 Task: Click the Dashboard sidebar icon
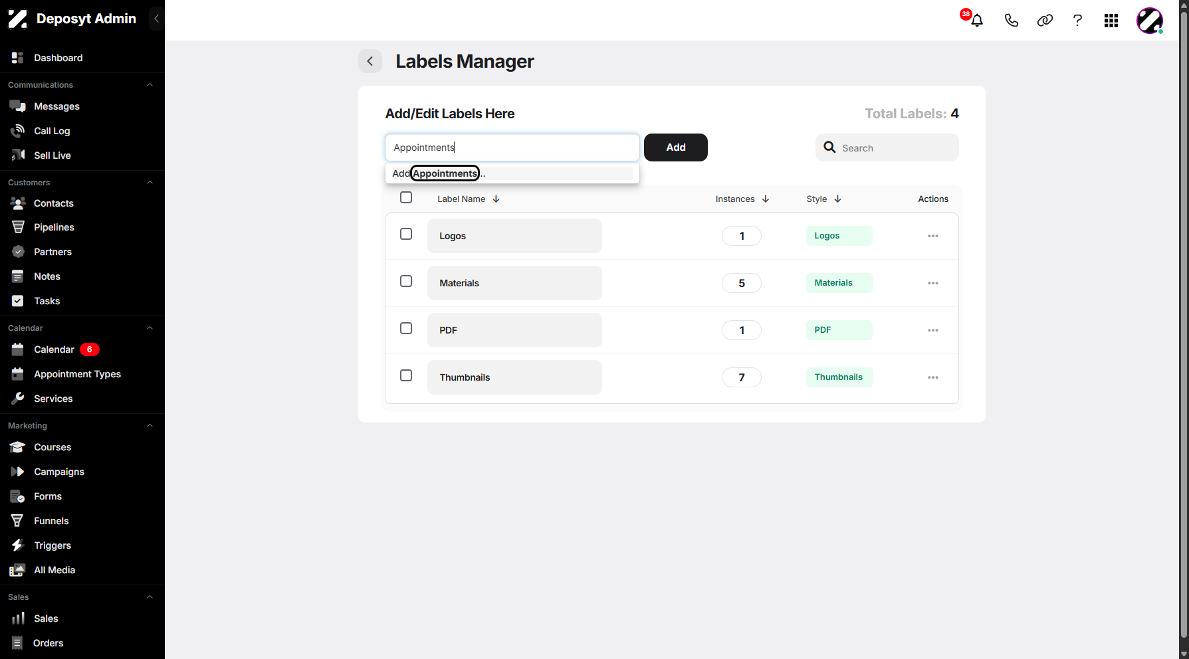[18, 58]
